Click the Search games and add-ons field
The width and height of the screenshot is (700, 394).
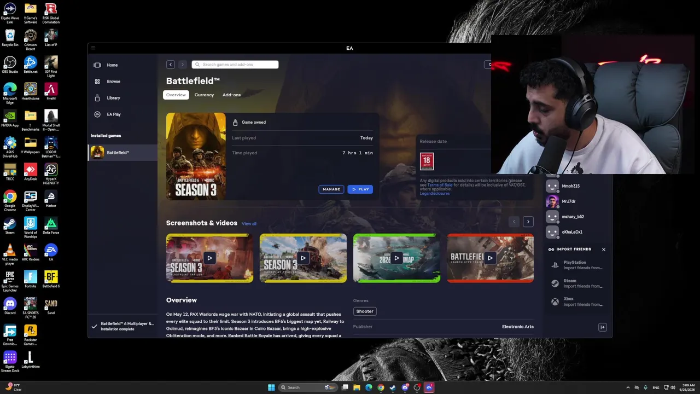click(x=235, y=65)
